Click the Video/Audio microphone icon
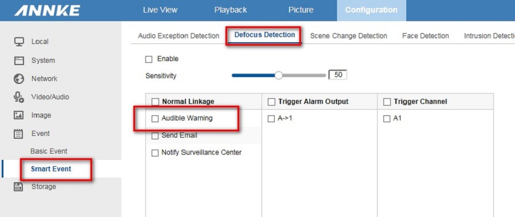The image size is (515, 217). (19, 97)
